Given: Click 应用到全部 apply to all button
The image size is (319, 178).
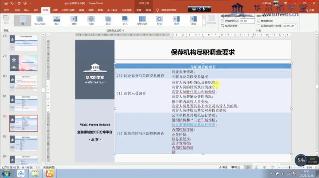Looking at the screenshot, I should [230, 26].
